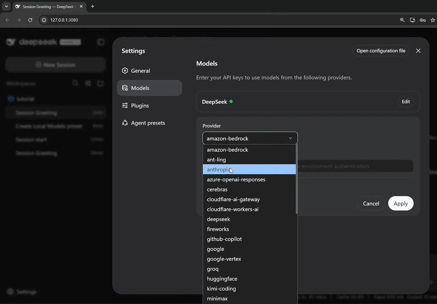This screenshot has width=437, height=304.
Task: Open the zoom magnifier icon in address bar
Action: pyautogui.click(x=402, y=20)
